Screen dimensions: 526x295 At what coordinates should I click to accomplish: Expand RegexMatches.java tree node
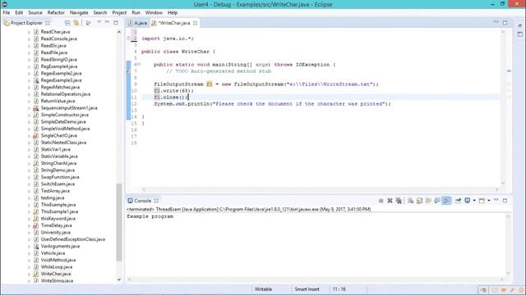coord(30,88)
